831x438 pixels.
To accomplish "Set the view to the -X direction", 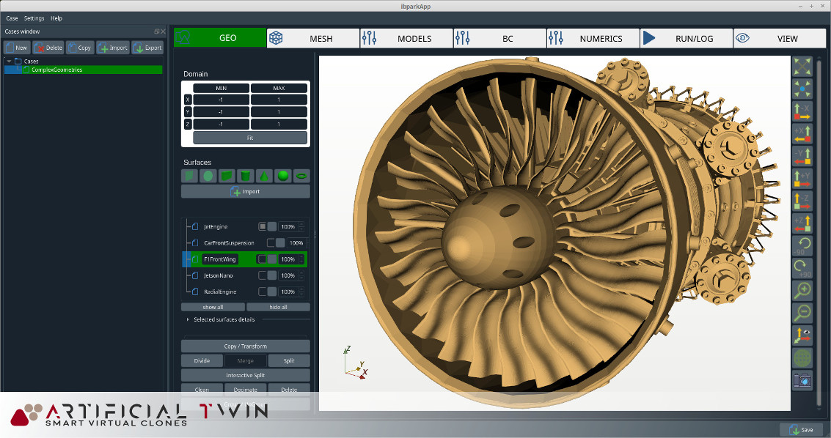I will 802,111.
